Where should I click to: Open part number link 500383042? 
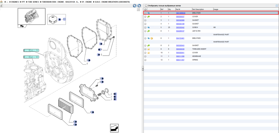point(180,28)
